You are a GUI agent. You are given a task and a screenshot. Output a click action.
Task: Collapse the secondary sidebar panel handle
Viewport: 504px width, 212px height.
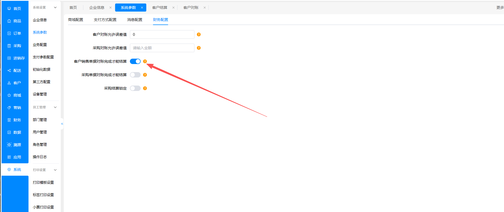[x=62, y=124]
